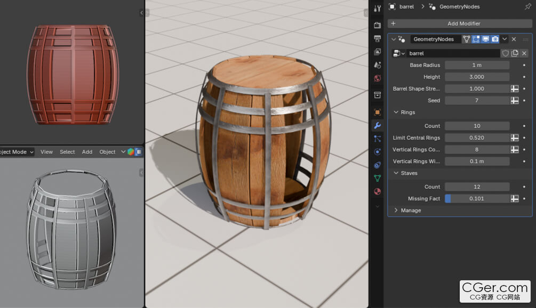Image resolution: width=536 pixels, height=308 pixels.
Task: Open the Object Mode dropdown
Action: pos(17,152)
